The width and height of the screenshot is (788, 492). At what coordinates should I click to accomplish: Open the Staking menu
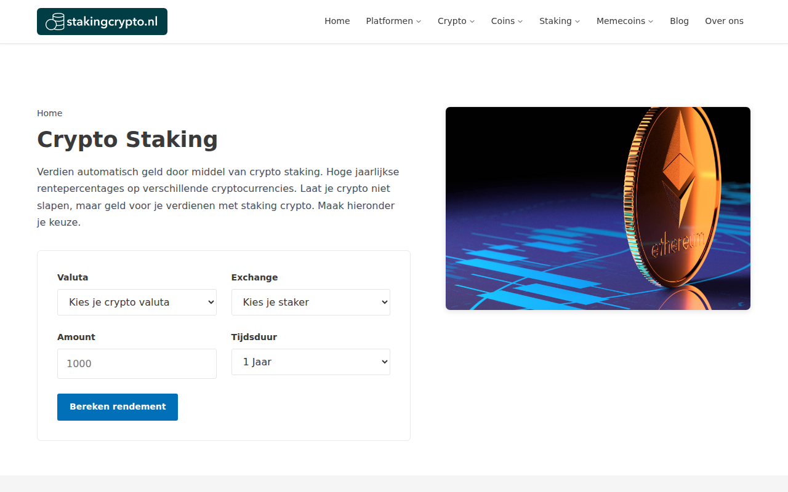click(x=555, y=21)
